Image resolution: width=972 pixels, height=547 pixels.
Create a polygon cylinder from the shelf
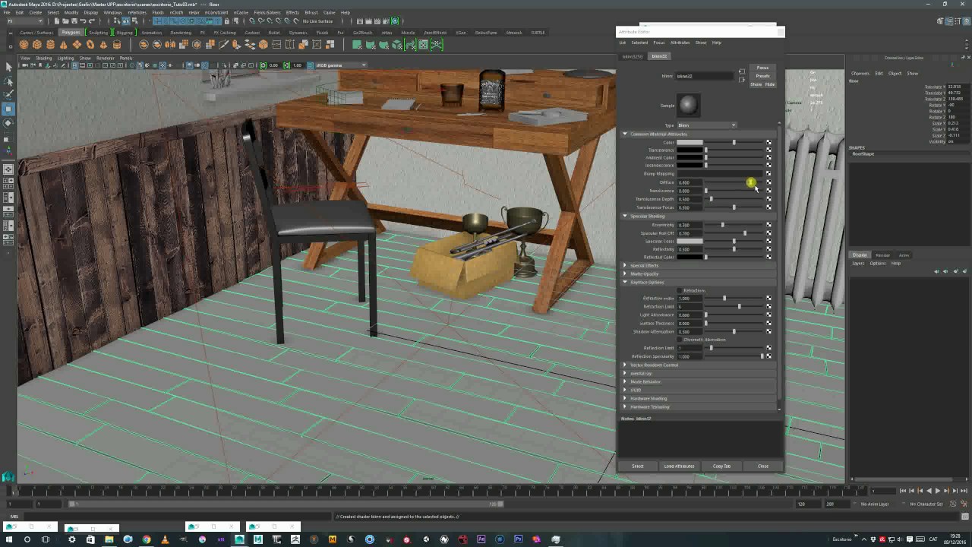click(x=51, y=45)
